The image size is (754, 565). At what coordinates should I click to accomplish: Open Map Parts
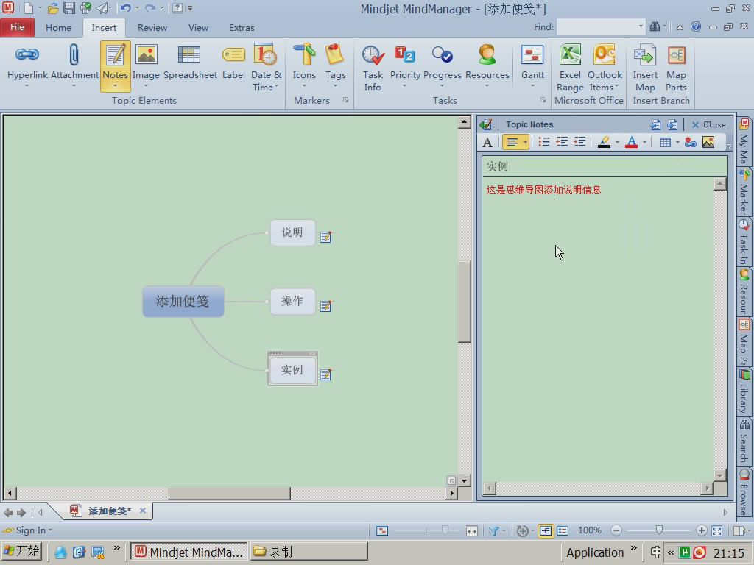pos(676,68)
